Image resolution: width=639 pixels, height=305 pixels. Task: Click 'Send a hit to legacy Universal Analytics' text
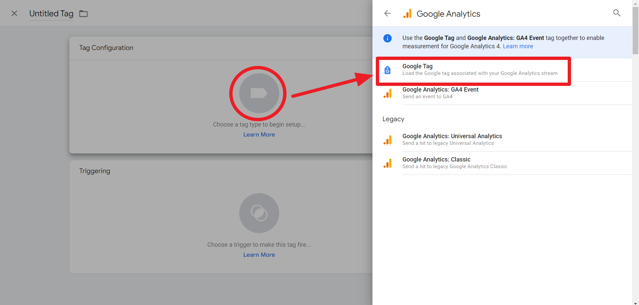[448, 143]
